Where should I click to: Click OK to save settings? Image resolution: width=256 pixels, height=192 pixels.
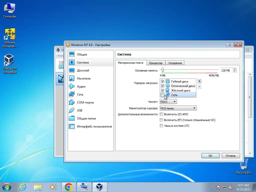pyautogui.click(x=210, y=155)
